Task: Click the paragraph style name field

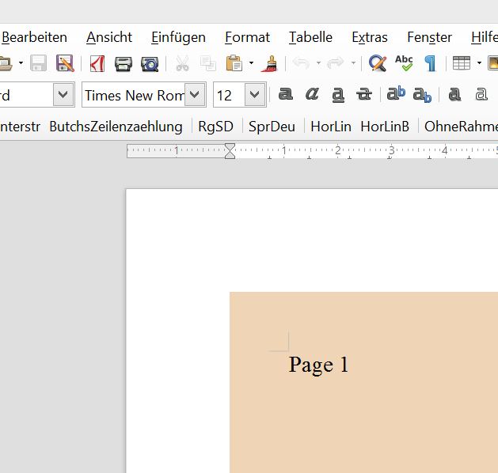Action: (x=27, y=95)
